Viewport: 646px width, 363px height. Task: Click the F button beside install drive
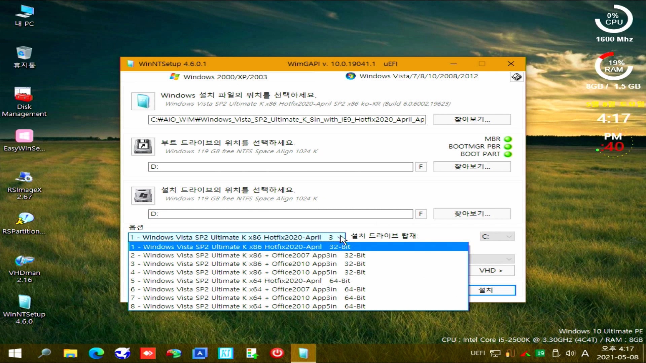coord(421,214)
